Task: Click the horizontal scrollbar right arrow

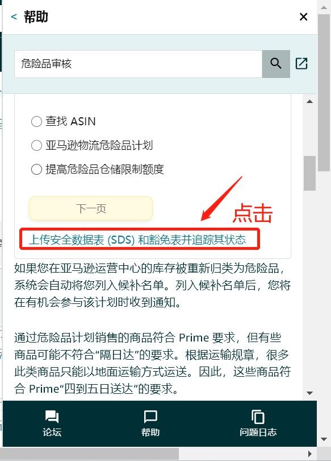Action: [x=310, y=454]
